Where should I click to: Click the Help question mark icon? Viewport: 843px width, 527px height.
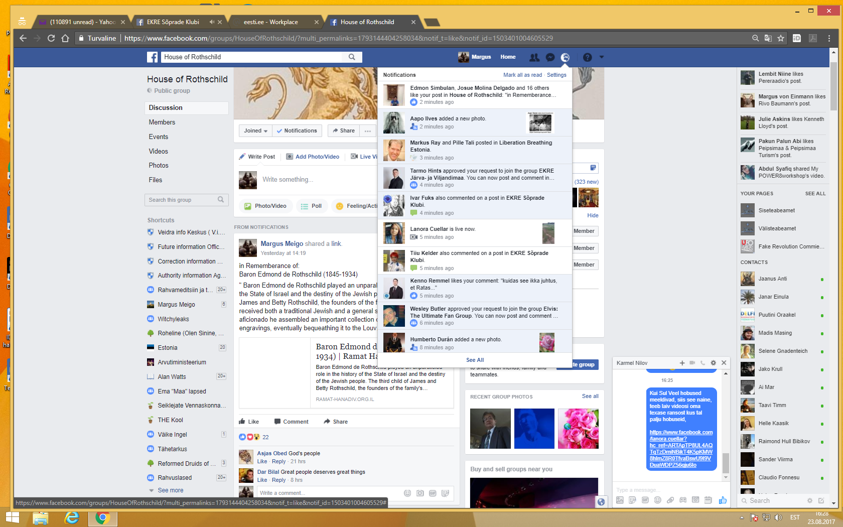point(587,57)
